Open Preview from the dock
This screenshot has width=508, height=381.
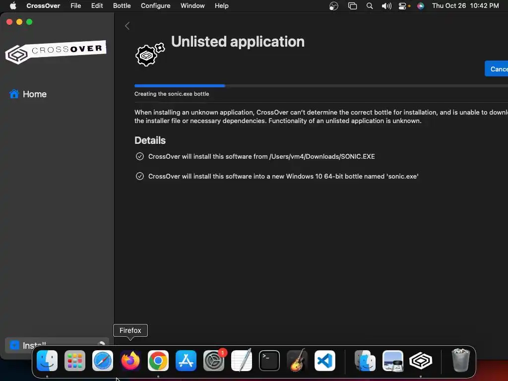click(393, 361)
